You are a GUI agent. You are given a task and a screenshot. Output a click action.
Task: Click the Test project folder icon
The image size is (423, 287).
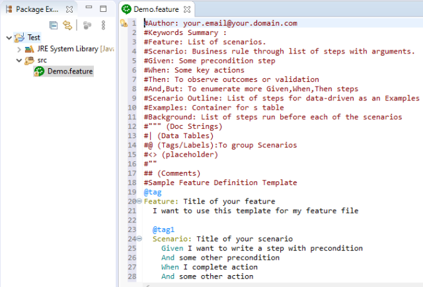(x=19, y=38)
